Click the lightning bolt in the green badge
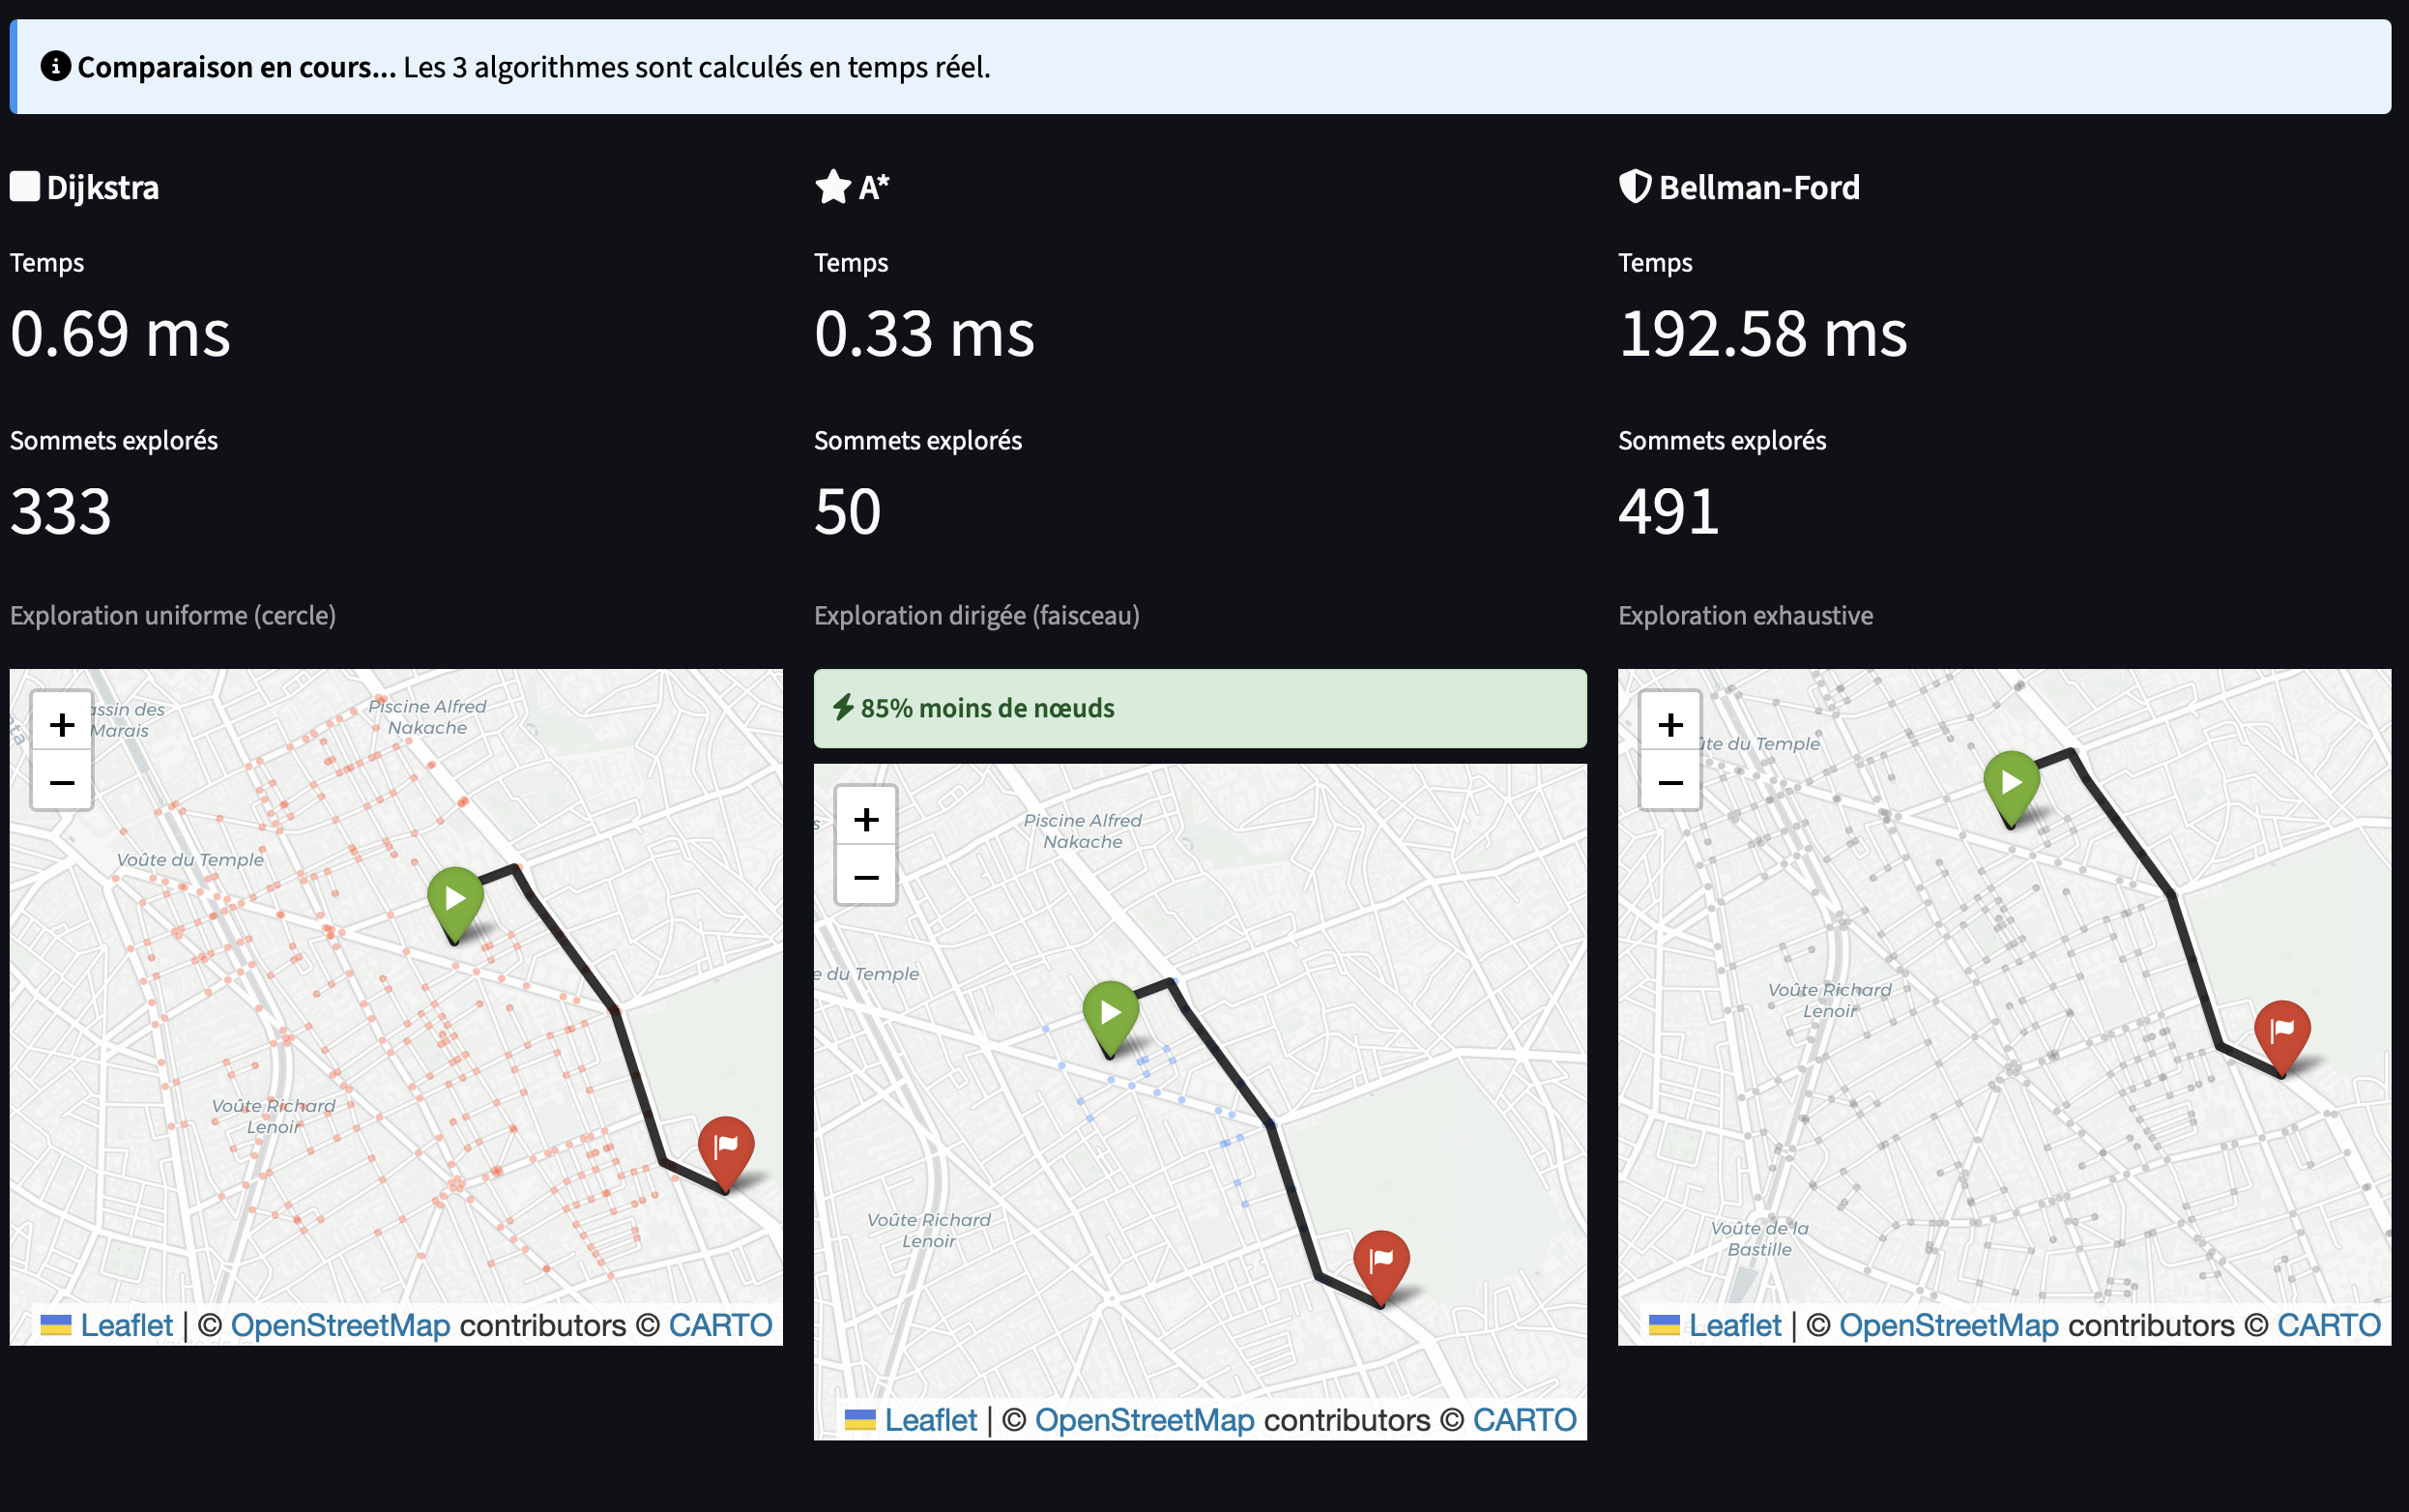 pyautogui.click(x=842, y=708)
